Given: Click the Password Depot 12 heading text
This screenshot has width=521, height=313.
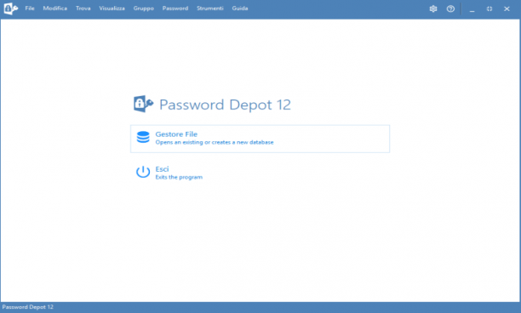Looking at the screenshot, I should pyautogui.click(x=225, y=105).
